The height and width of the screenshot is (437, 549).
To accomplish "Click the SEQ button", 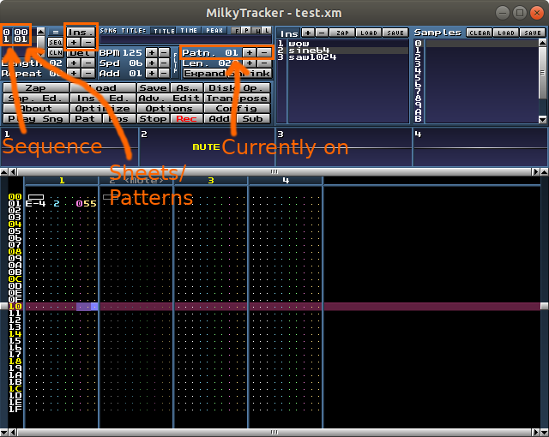I will pyautogui.click(x=55, y=43).
